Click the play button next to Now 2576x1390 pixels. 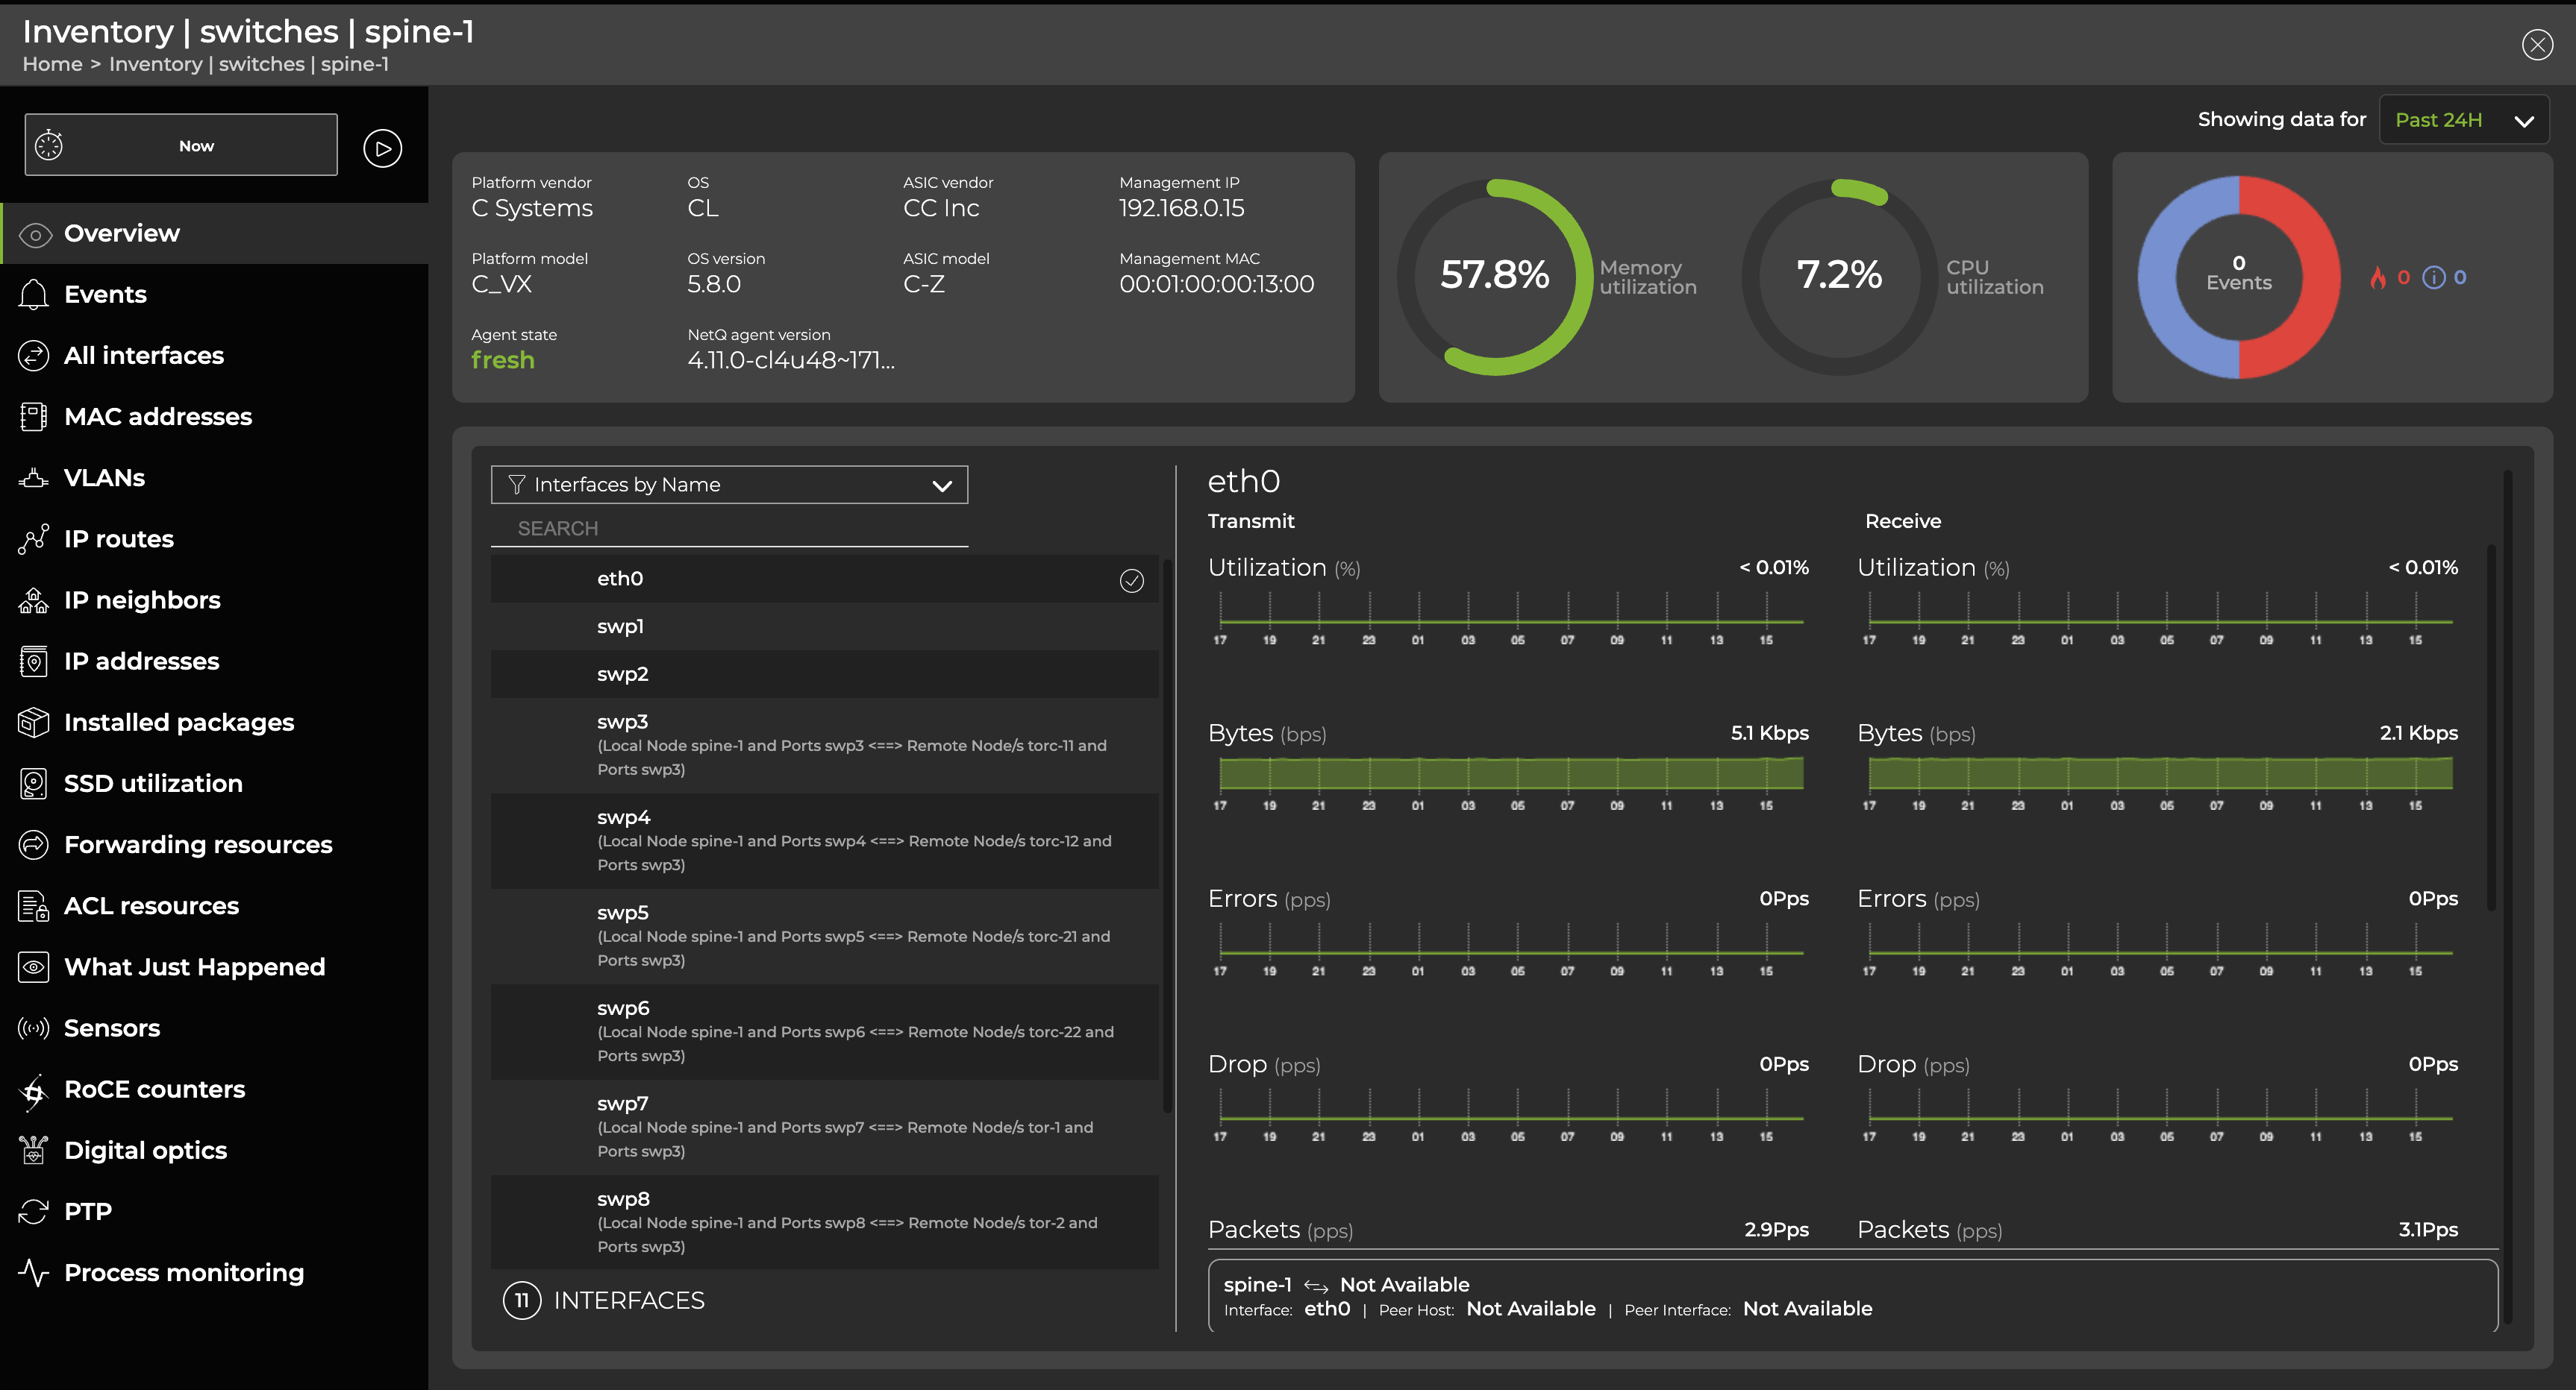(x=382, y=148)
